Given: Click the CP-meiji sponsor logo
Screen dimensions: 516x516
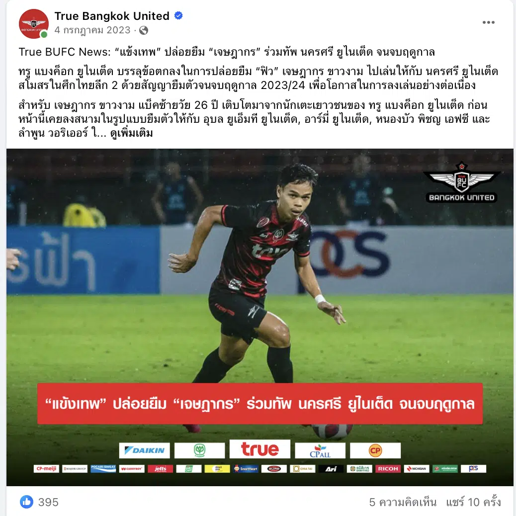Looking at the screenshot, I should pos(46,469).
